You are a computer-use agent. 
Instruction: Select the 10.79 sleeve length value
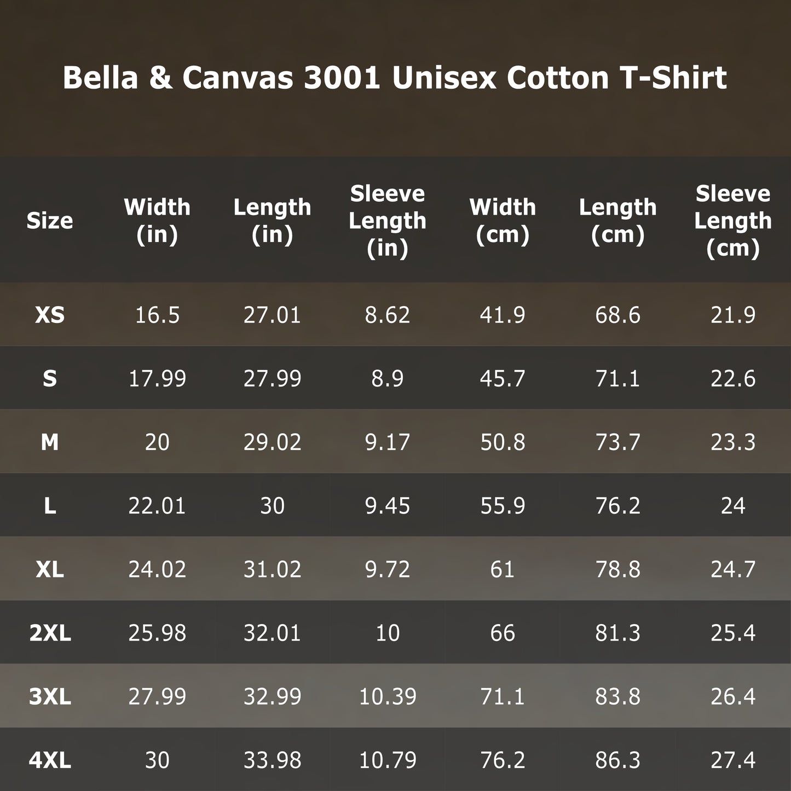(x=387, y=760)
